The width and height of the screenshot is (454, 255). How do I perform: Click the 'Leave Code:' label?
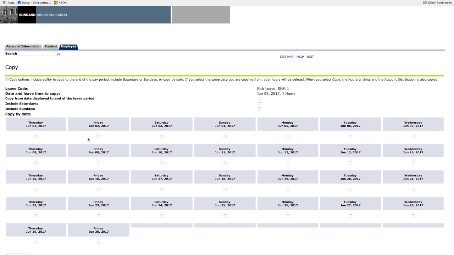(17, 89)
